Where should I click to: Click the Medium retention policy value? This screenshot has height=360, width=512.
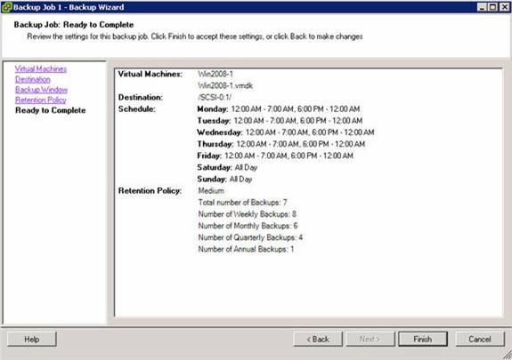pyautogui.click(x=211, y=191)
